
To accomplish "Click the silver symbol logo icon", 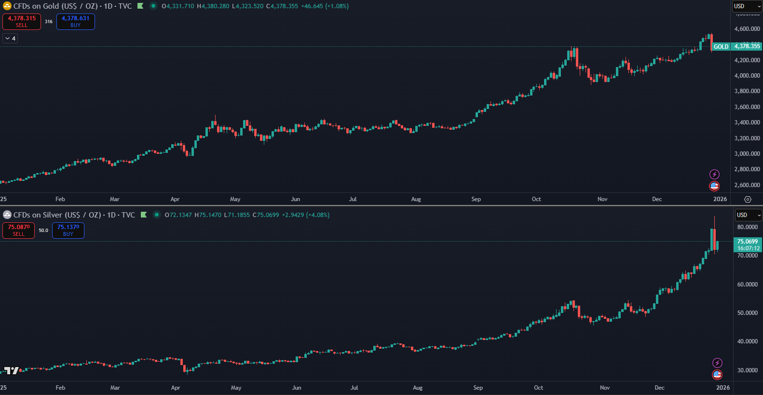I will pos(7,215).
